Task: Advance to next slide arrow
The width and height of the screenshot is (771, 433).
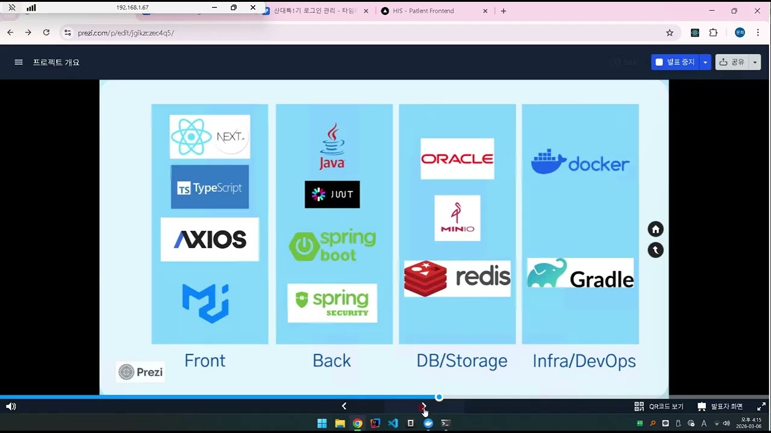Action: (423, 406)
